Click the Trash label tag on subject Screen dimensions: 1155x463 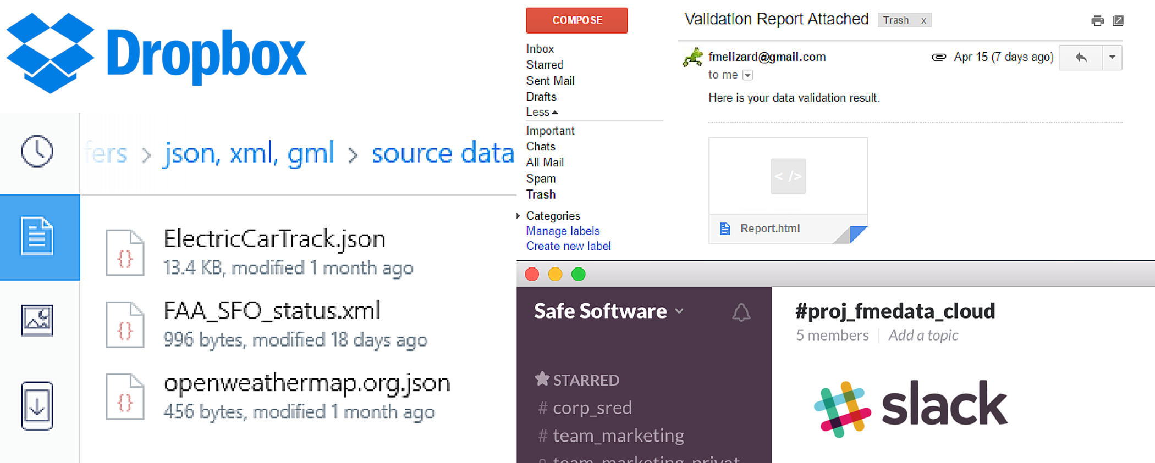[904, 20]
